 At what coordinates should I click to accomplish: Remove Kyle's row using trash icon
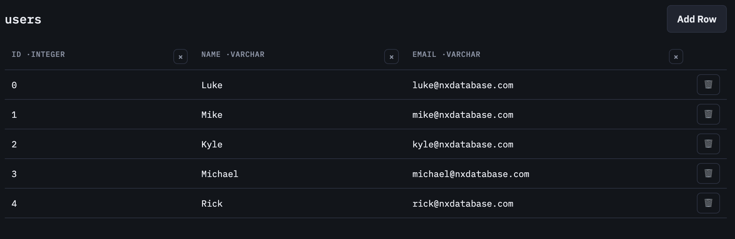708,144
